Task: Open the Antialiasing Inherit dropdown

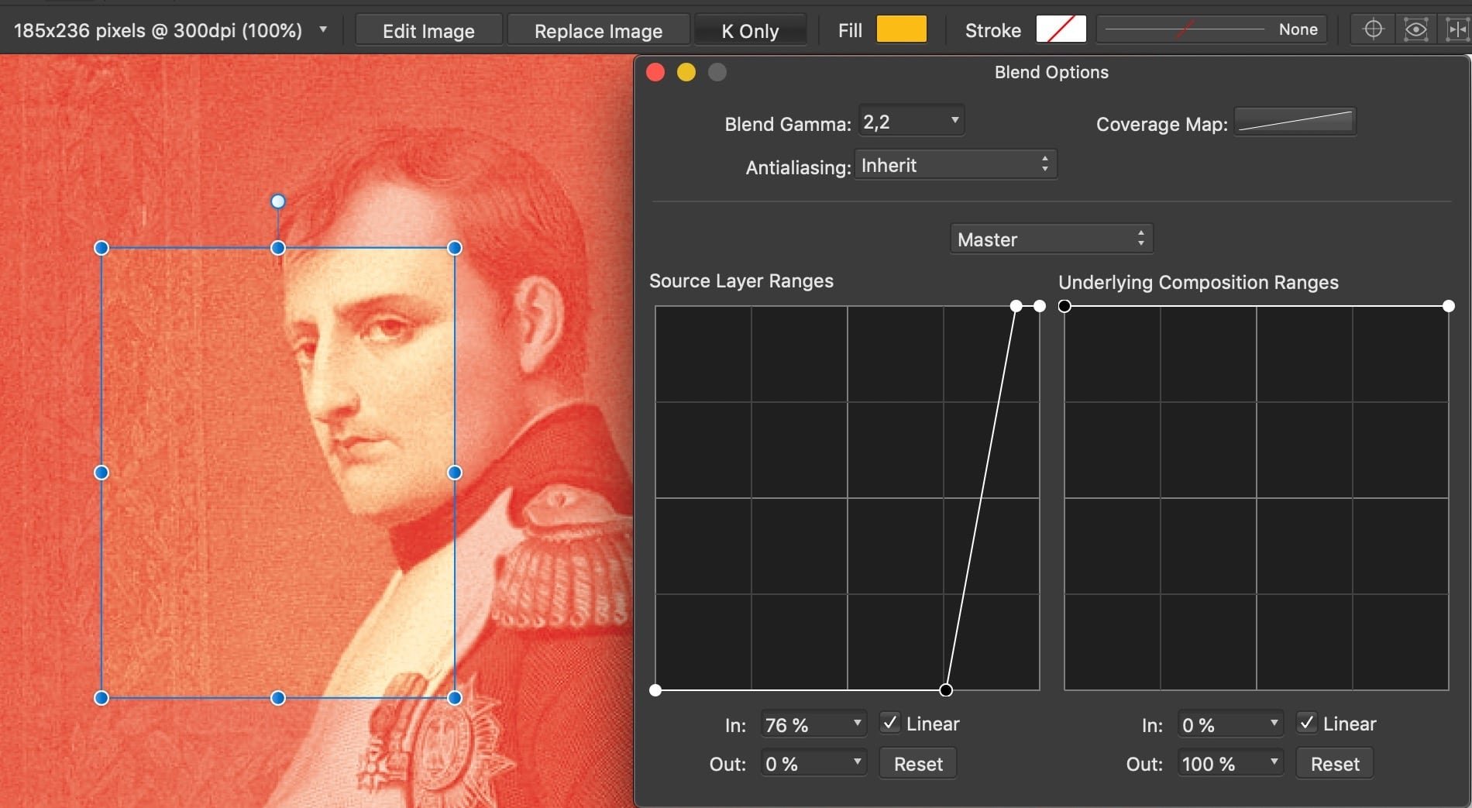Action: pos(955,165)
